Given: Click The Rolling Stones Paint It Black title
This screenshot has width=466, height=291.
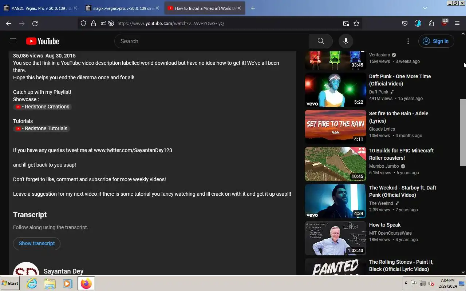Looking at the screenshot, I should pyautogui.click(x=401, y=266).
